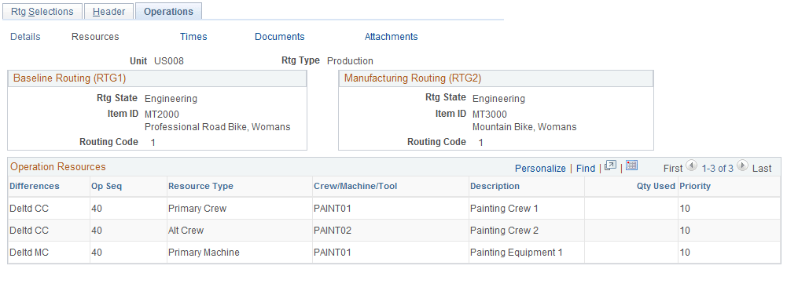Switch to the Rtg Selections tab
787x291 pixels.
pos(42,12)
